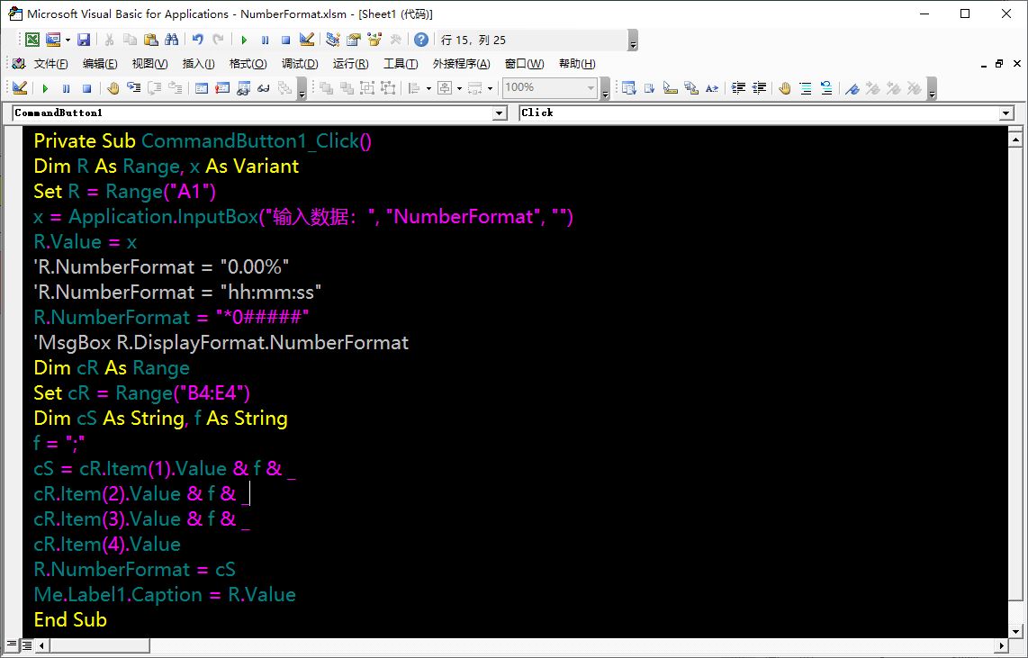Open Standard toolbar options arrow after 行 15, 列 25
Image resolution: width=1028 pixels, height=658 pixels.
633,41
